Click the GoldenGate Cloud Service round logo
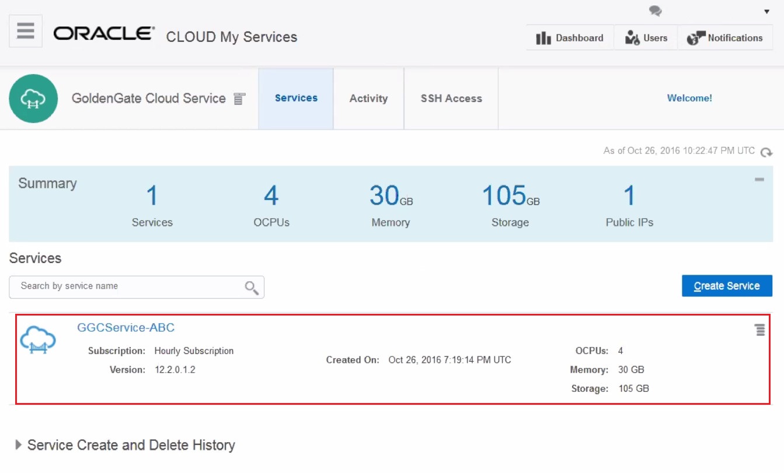 33,99
